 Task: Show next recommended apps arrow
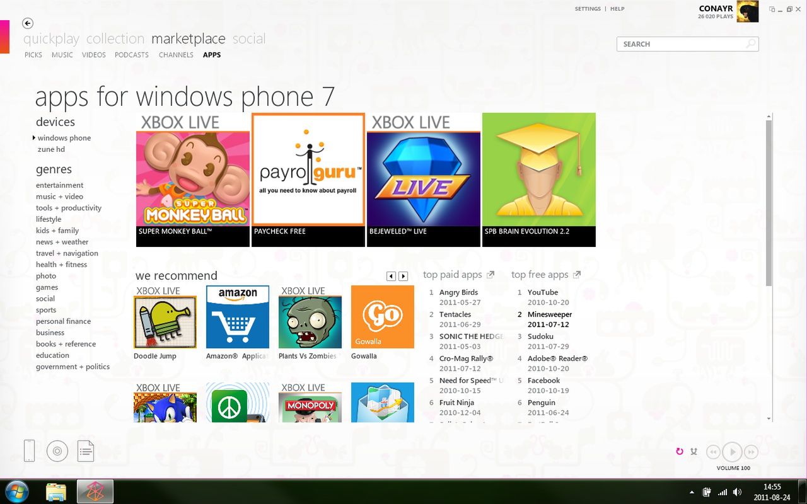pyautogui.click(x=403, y=276)
